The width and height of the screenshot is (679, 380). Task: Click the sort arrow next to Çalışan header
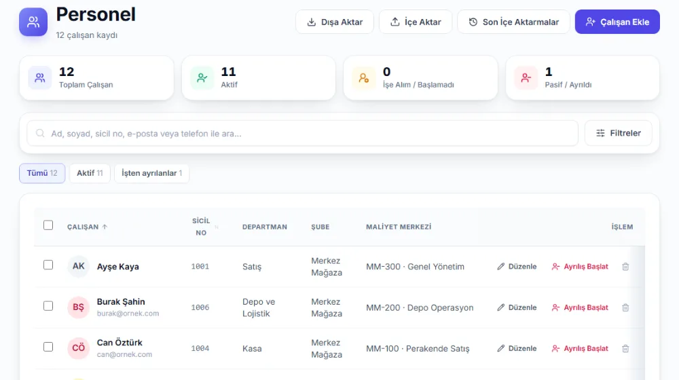pyautogui.click(x=105, y=227)
